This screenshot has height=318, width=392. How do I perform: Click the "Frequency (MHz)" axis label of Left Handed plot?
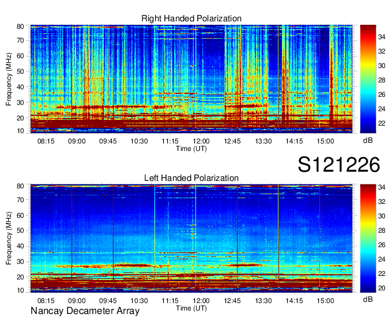click(9, 238)
